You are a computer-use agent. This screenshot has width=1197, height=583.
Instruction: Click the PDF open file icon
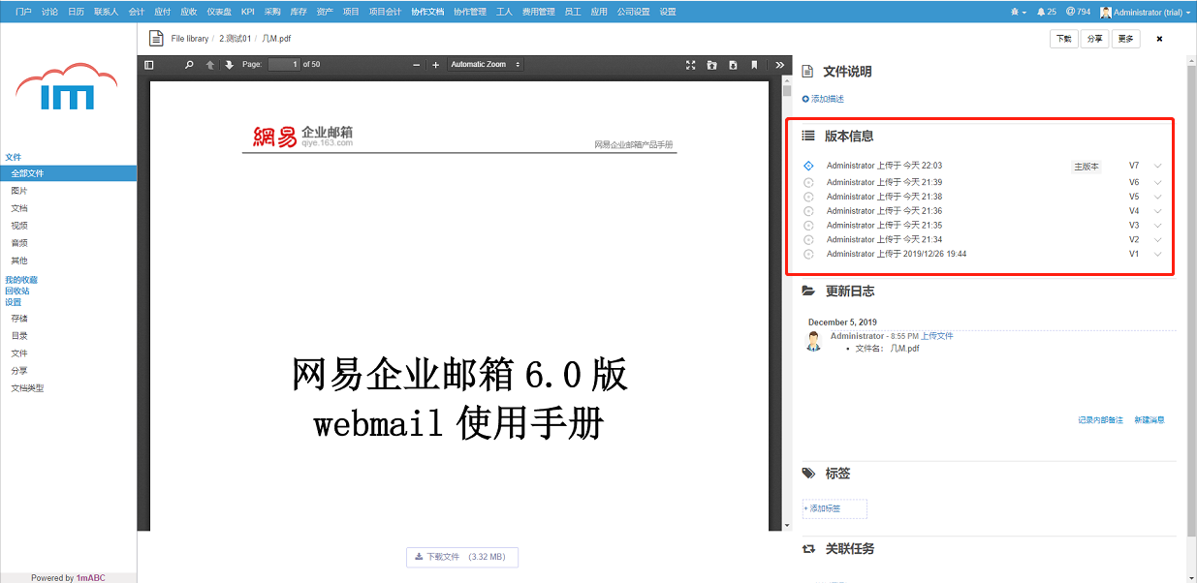click(x=711, y=65)
